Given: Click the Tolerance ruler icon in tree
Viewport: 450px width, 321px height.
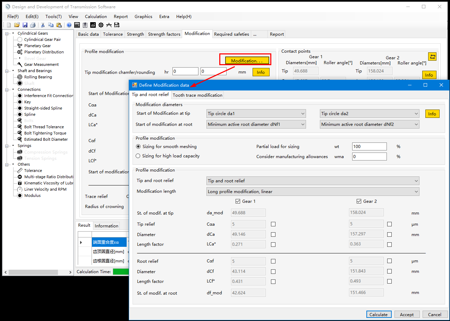Looking at the screenshot, I should [x=20, y=171].
